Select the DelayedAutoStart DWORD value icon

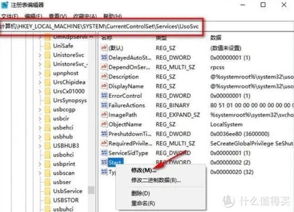[x=104, y=57]
